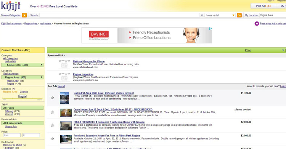
Task: Open the Kijiji home logo
Action: coord(11,6)
